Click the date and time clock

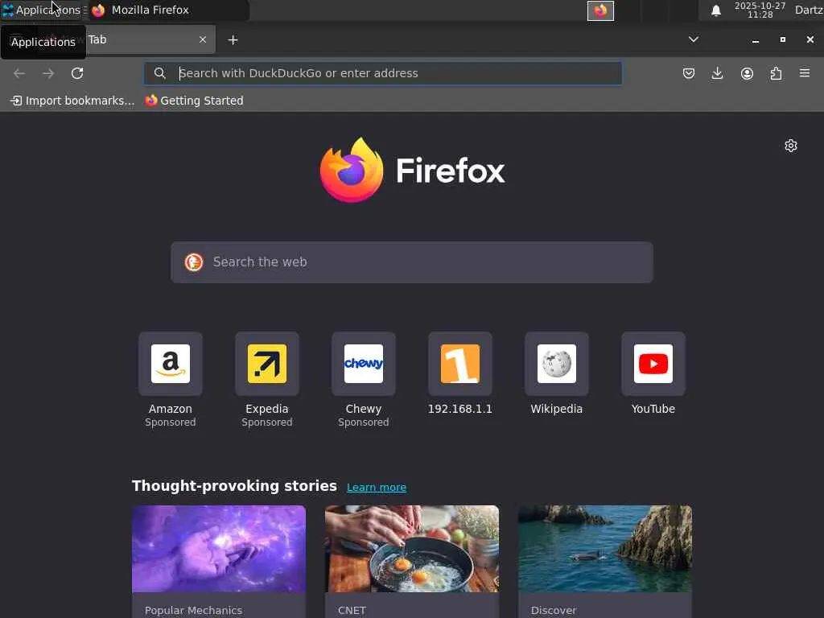(760, 10)
